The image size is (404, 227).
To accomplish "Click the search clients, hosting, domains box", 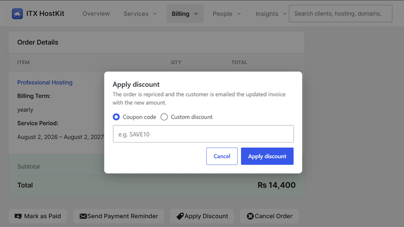I will (341, 14).
